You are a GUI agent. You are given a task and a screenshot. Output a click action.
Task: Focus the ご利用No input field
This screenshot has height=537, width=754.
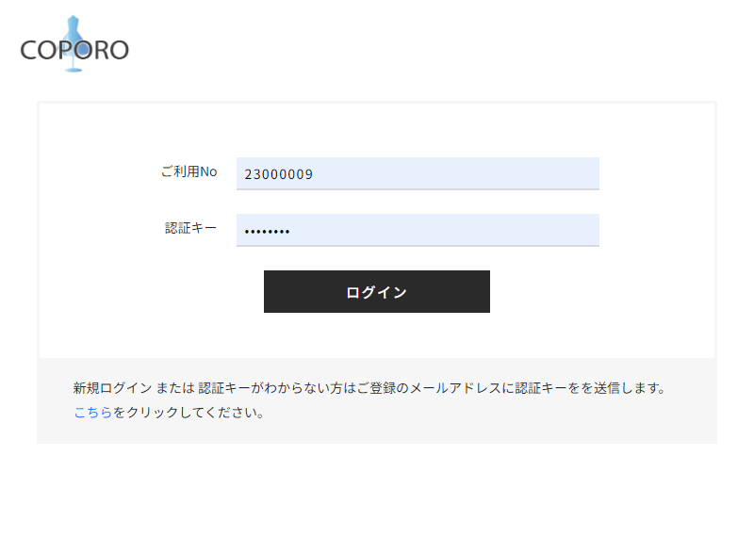[x=418, y=173]
